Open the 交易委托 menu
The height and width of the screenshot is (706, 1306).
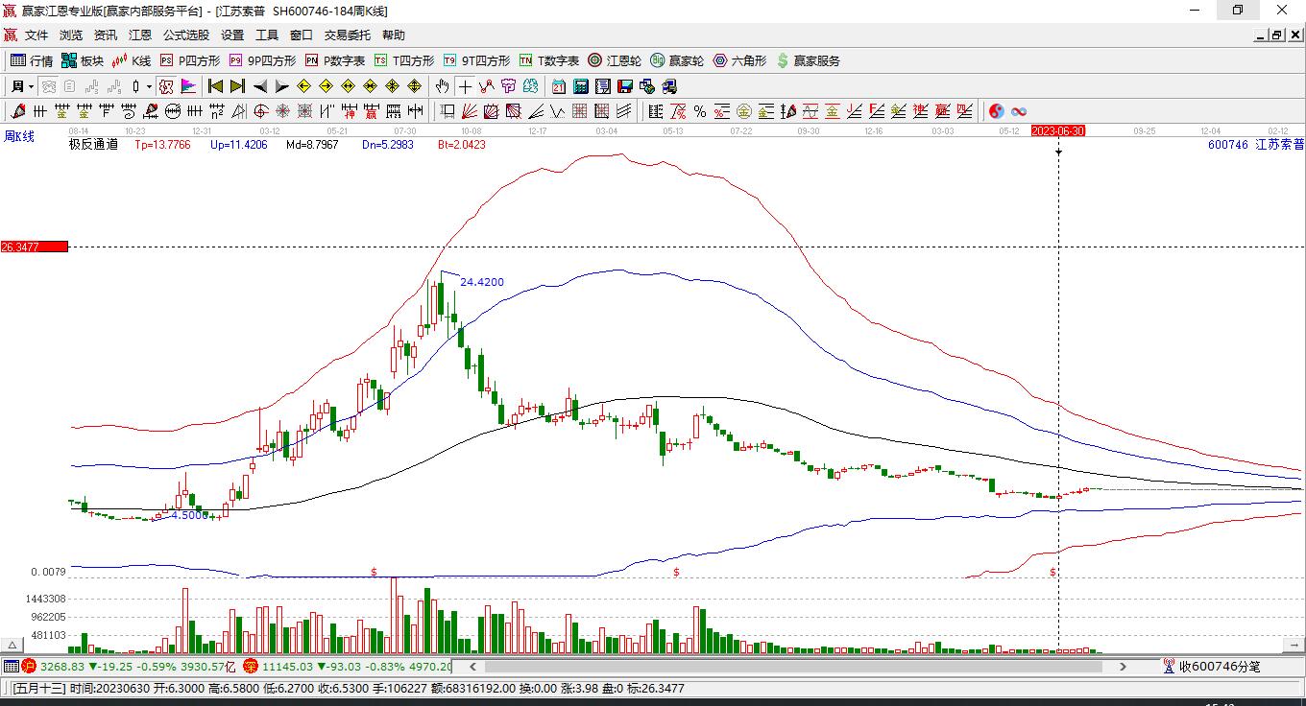point(348,35)
